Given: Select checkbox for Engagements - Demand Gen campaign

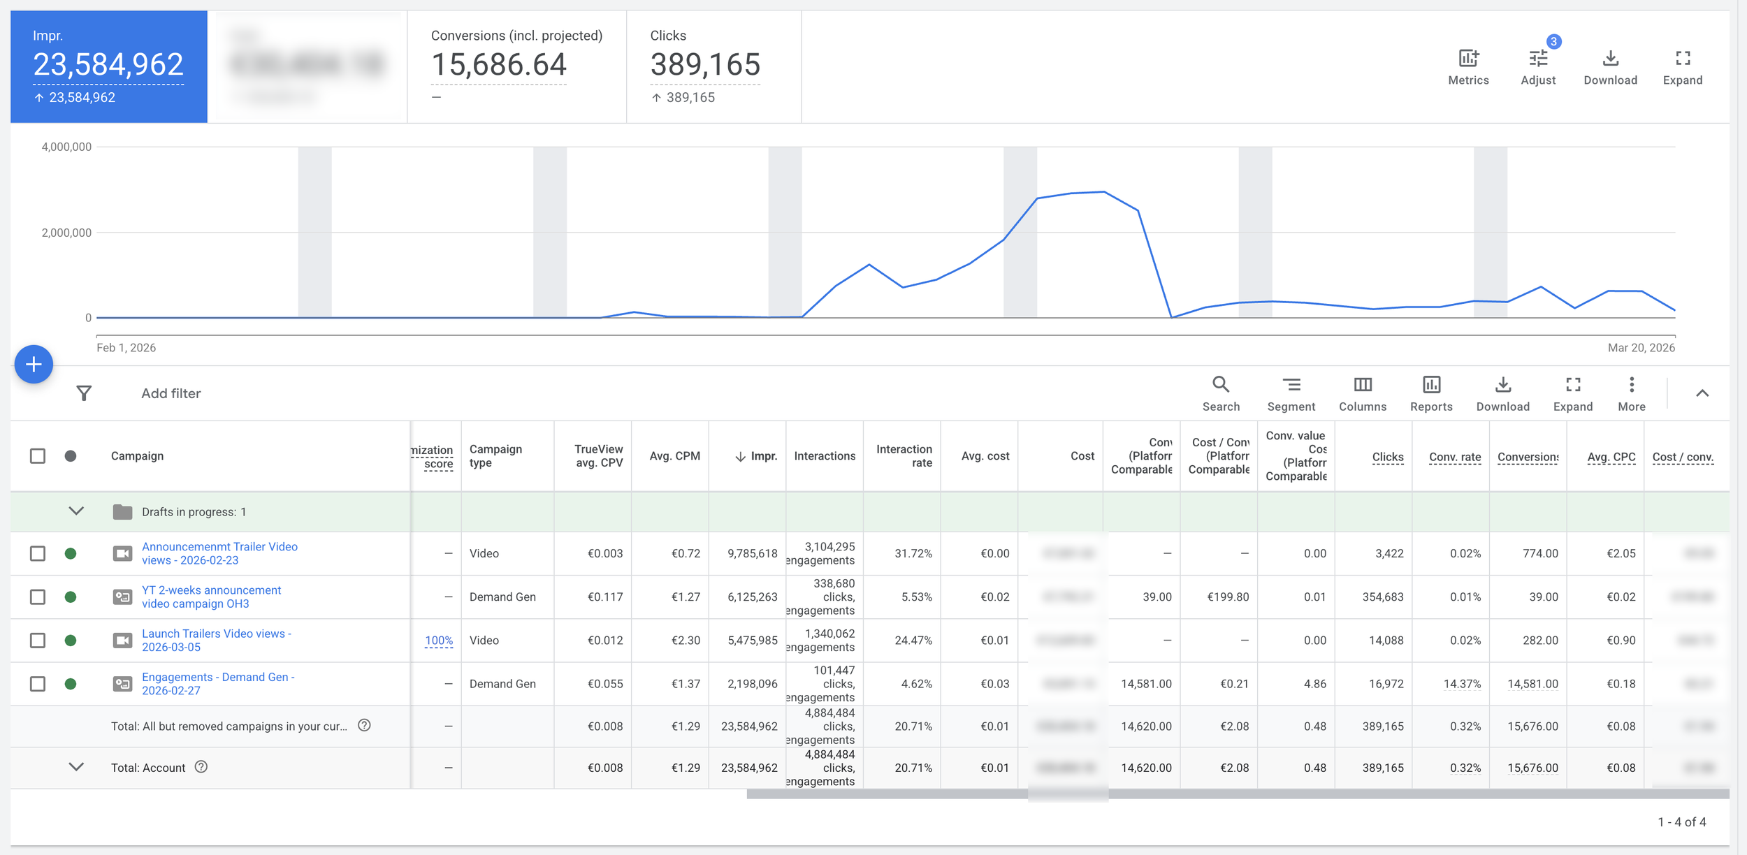Looking at the screenshot, I should (38, 684).
